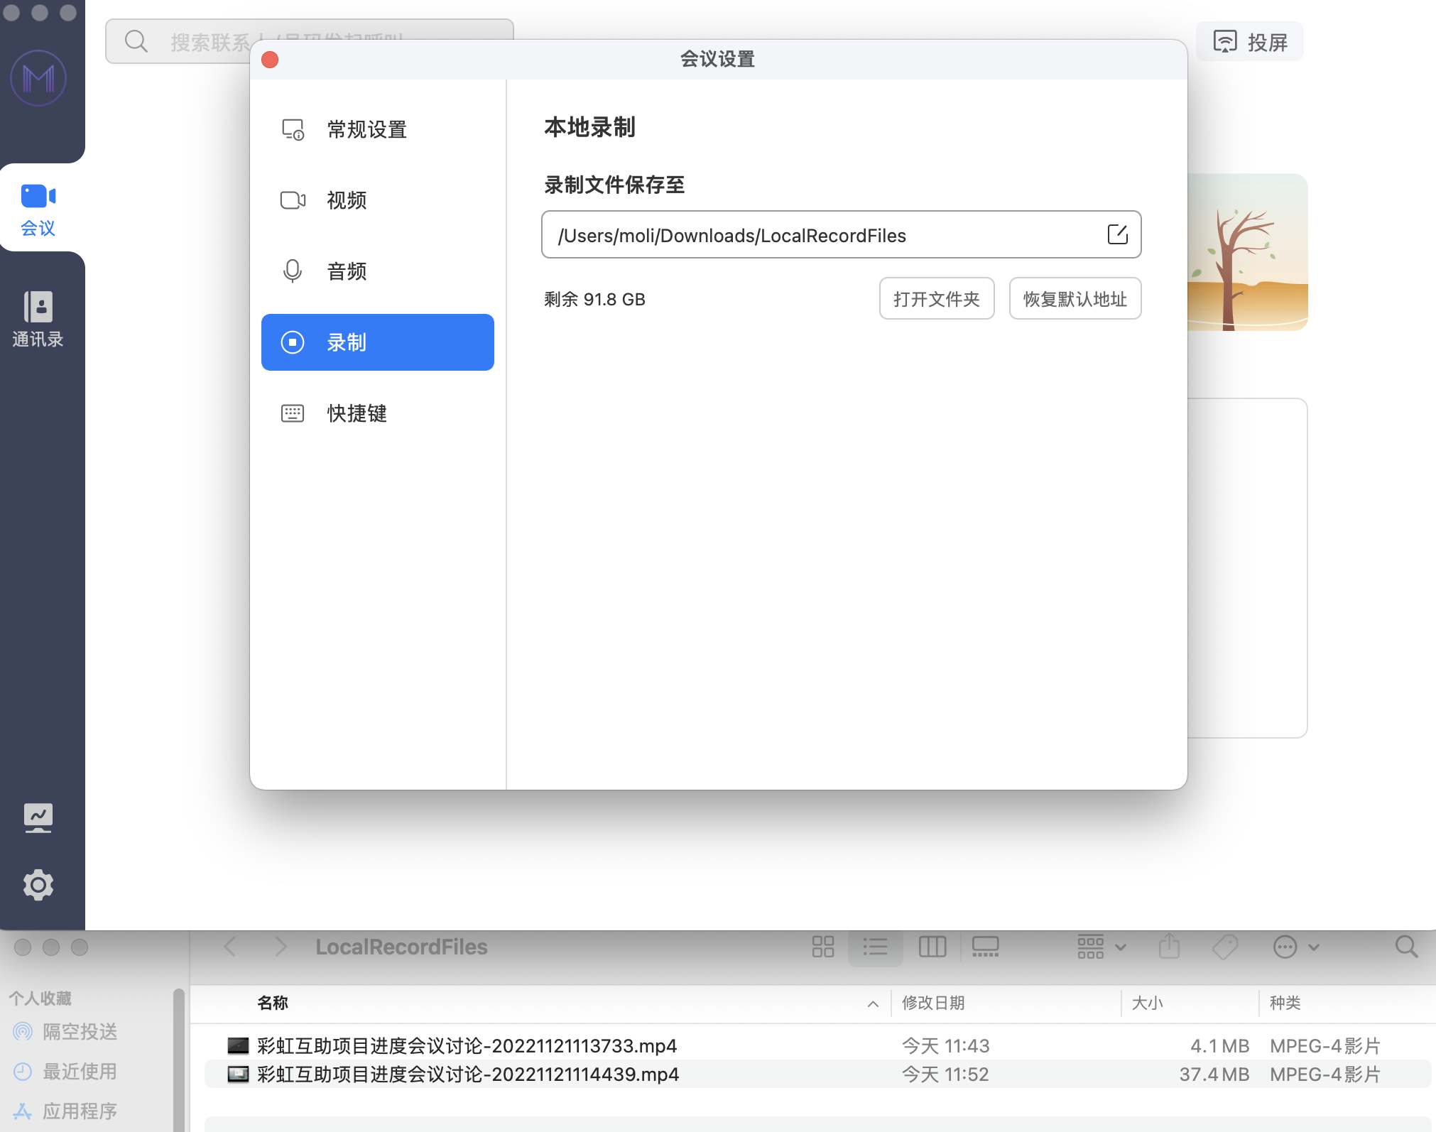This screenshot has width=1436, height=1132.
Task: Click the whiteboard presentation icon in sidebar
Action: click(38, 817)
